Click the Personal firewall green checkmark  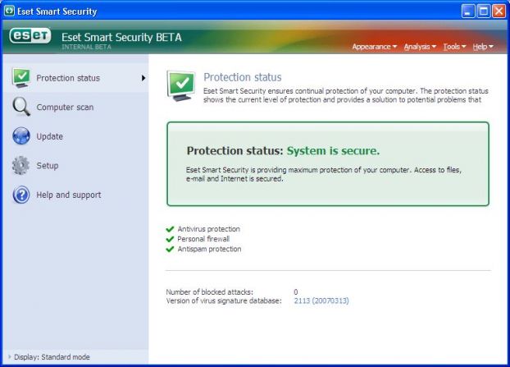[170, 239]
